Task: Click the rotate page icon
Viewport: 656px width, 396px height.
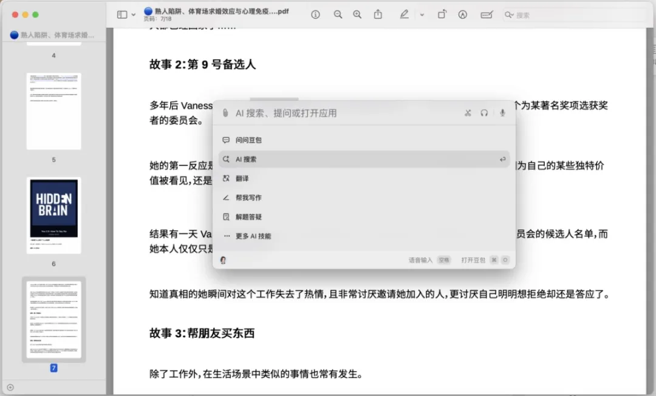Action: (x=442, y=15)
